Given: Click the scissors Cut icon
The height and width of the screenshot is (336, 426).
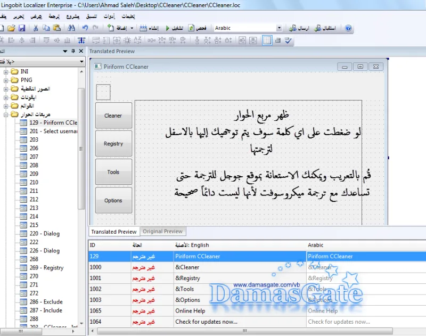Looking at the screenshot, I should (x=35, y=28).
